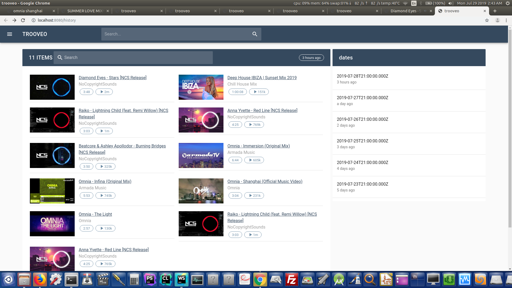Open Omnia - The Light video link
This screenshot has width=512, height=288.
pyautogui.click(x=95, y=214)
